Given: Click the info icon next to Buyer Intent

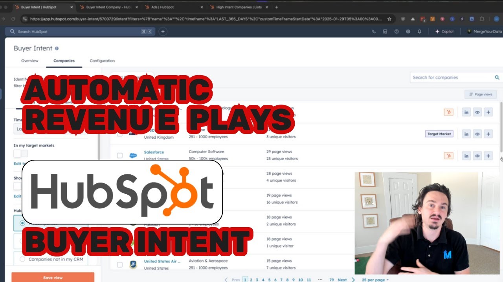Looking at the screenshot, I should [57, 49].
